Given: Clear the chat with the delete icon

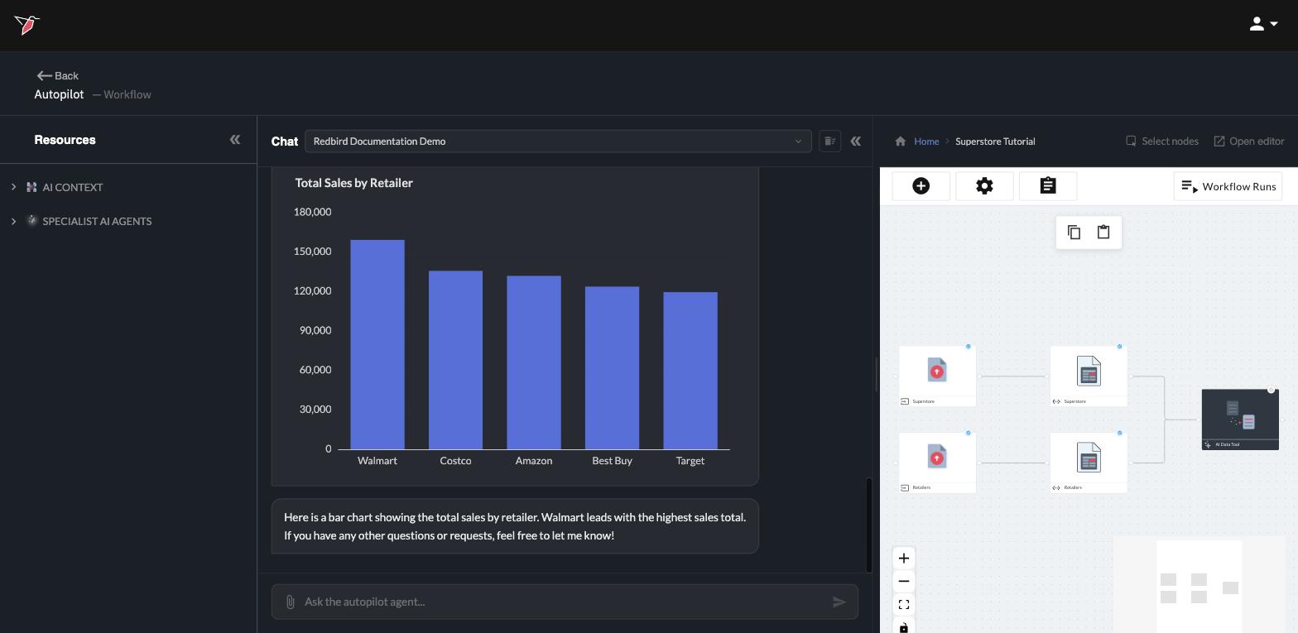Looking at the screenshot, I should 829,141.
